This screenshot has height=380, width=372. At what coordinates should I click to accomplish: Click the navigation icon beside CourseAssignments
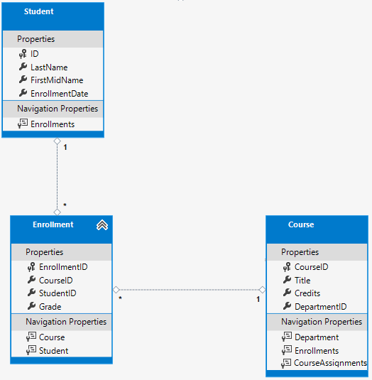pyautogui.click(x=286, y=363)
